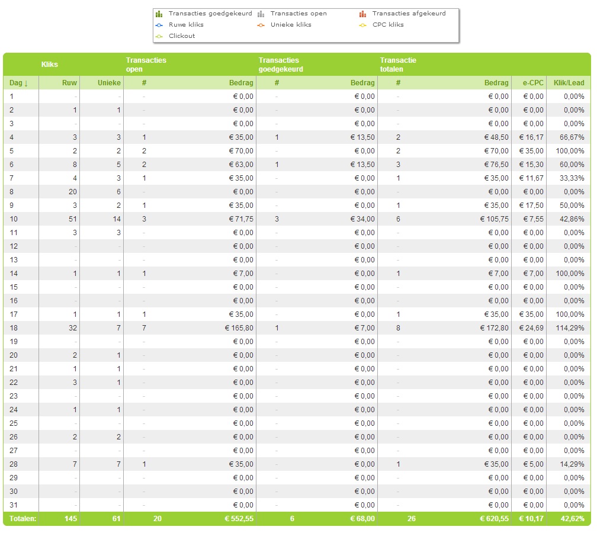Click the € 76,50 total amount
Image resolution: width=597 pixels, height=533 pixels.
(496, 165)
